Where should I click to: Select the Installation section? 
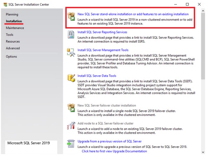(x=14, y=21)
